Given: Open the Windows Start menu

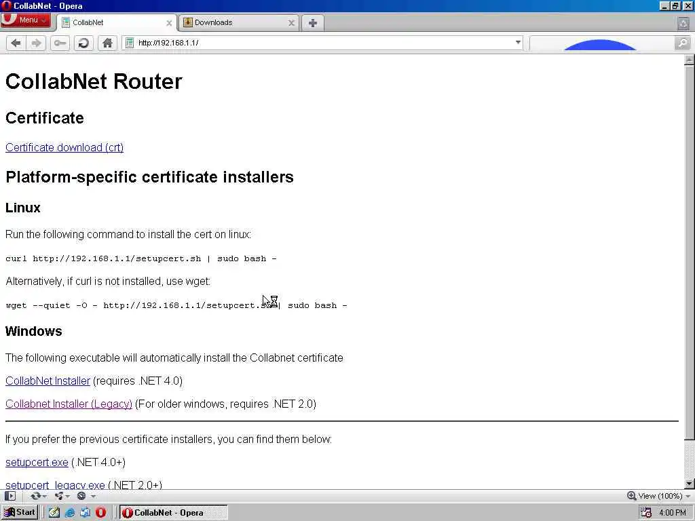Looking at the screenshot, I should point(20,513).
